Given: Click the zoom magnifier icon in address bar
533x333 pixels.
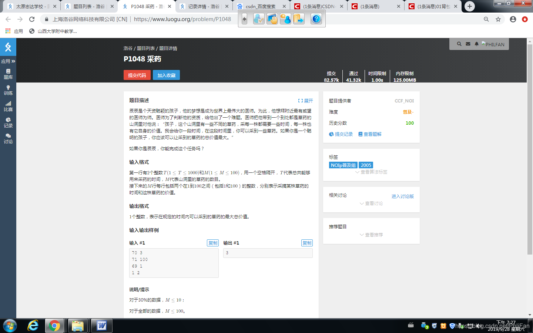Looking at the screenshot, I should (x=486, y=19).
